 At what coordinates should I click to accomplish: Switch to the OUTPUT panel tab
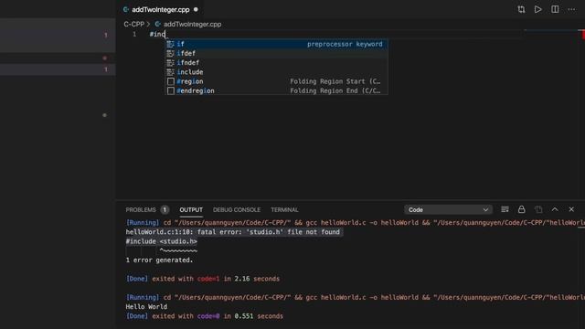click(191, 210)
